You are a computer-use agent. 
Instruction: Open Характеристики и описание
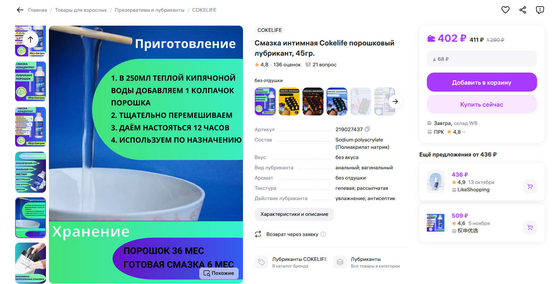click(294, 214)
